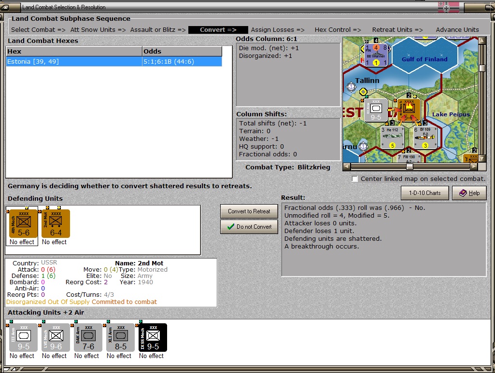Click the FW 190 aircraft counter on map
The width and height of the screenshot is (495, 373).
point(409,158)
